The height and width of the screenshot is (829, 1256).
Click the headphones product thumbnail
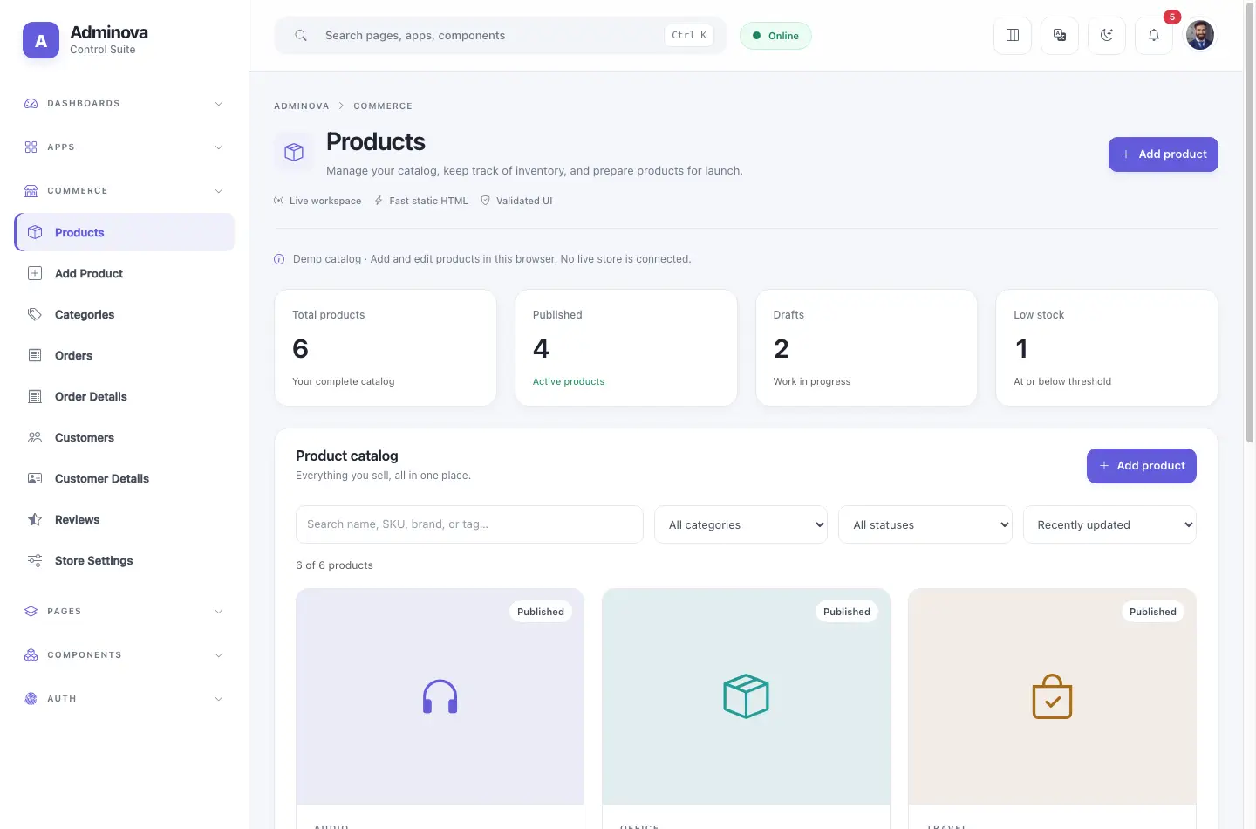point(440,696)
